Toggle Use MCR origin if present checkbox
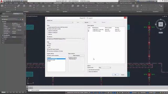Viewport: 168px width, 94px height. [x=48, y=49]
